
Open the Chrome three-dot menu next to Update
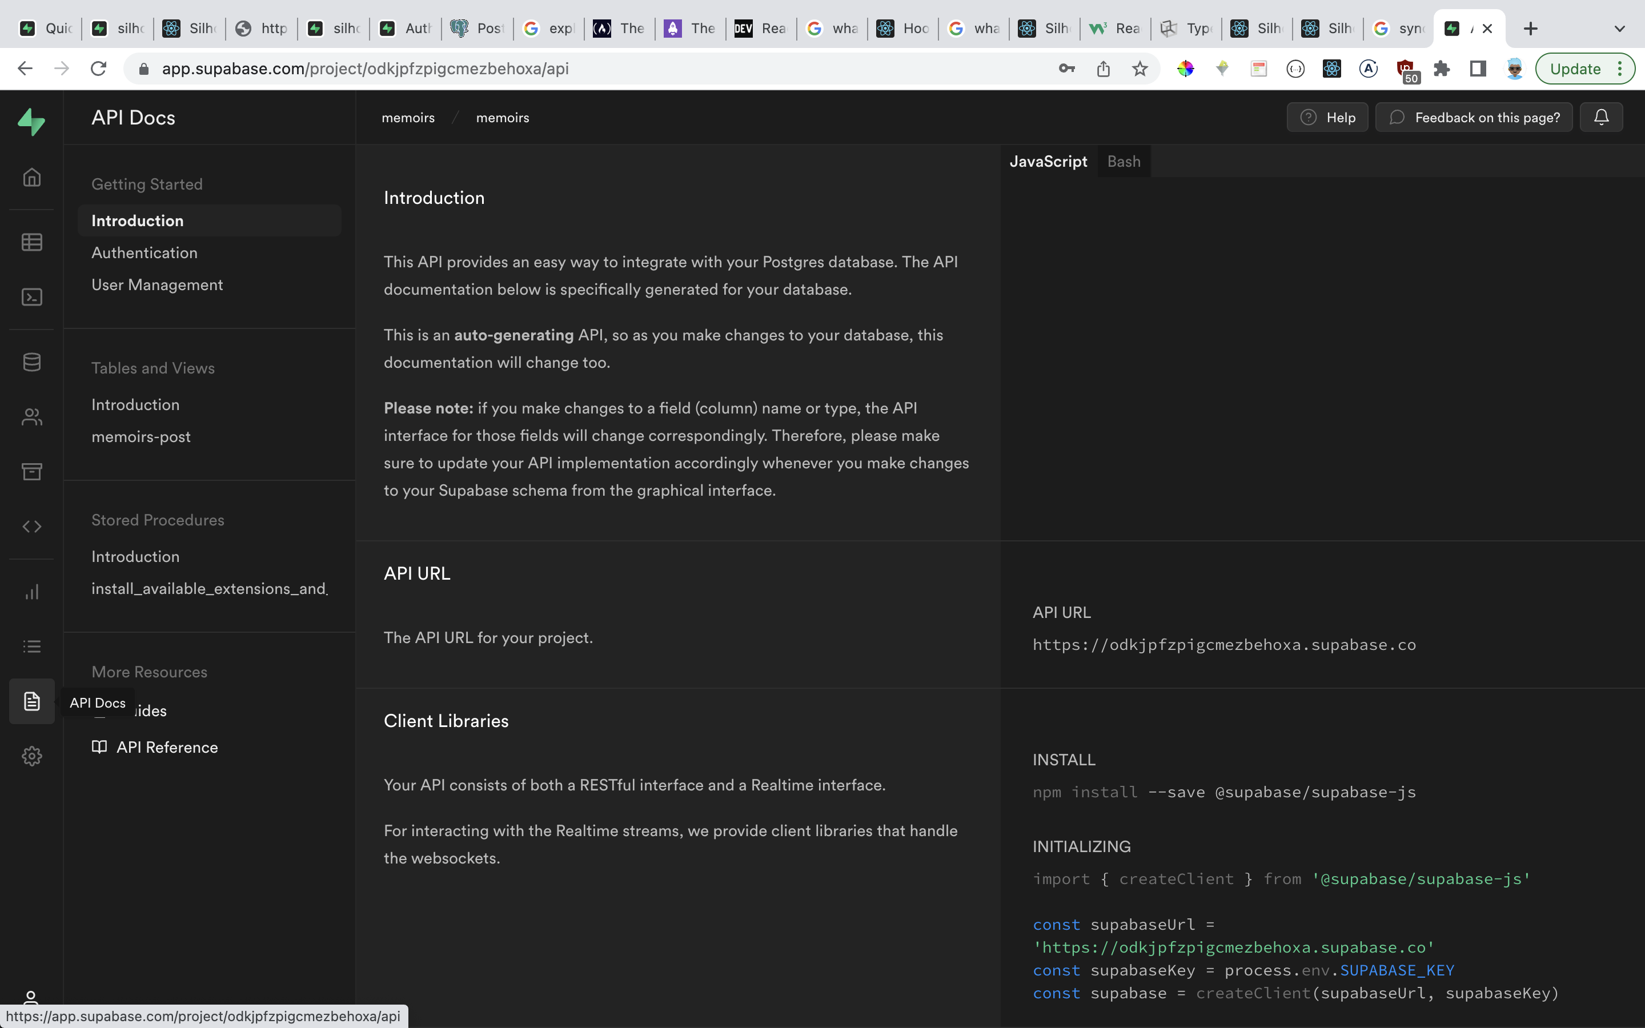[x=1620, y=68]
